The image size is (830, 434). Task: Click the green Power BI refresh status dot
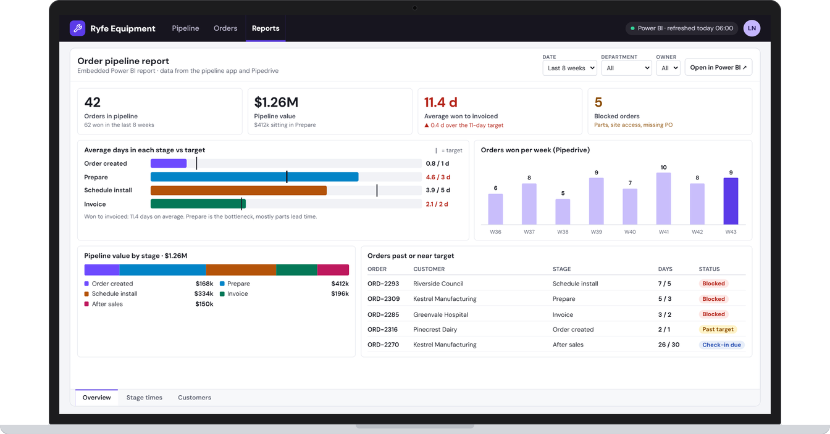point(632,28)
